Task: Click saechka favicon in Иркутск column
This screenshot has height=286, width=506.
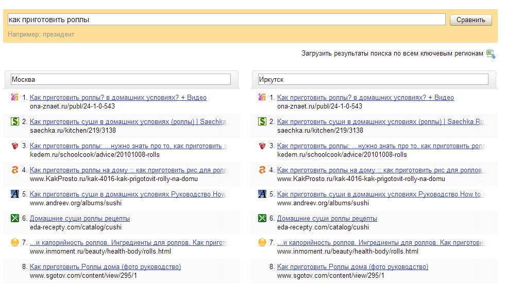Action: pos(262,121)
